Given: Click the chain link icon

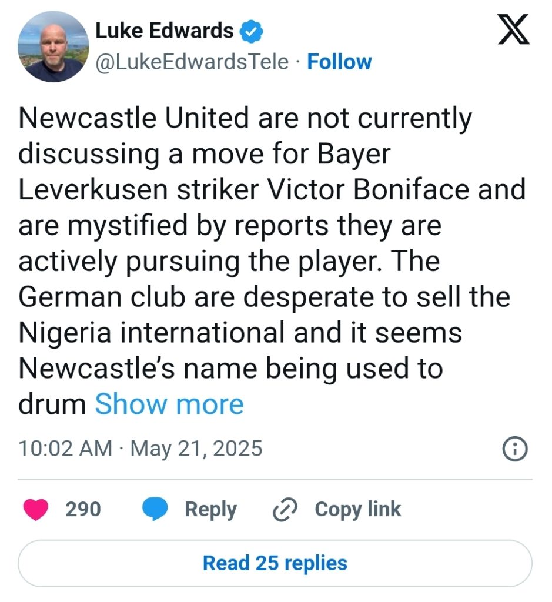Looking at the screenshot, I should (x=285, y=510).
